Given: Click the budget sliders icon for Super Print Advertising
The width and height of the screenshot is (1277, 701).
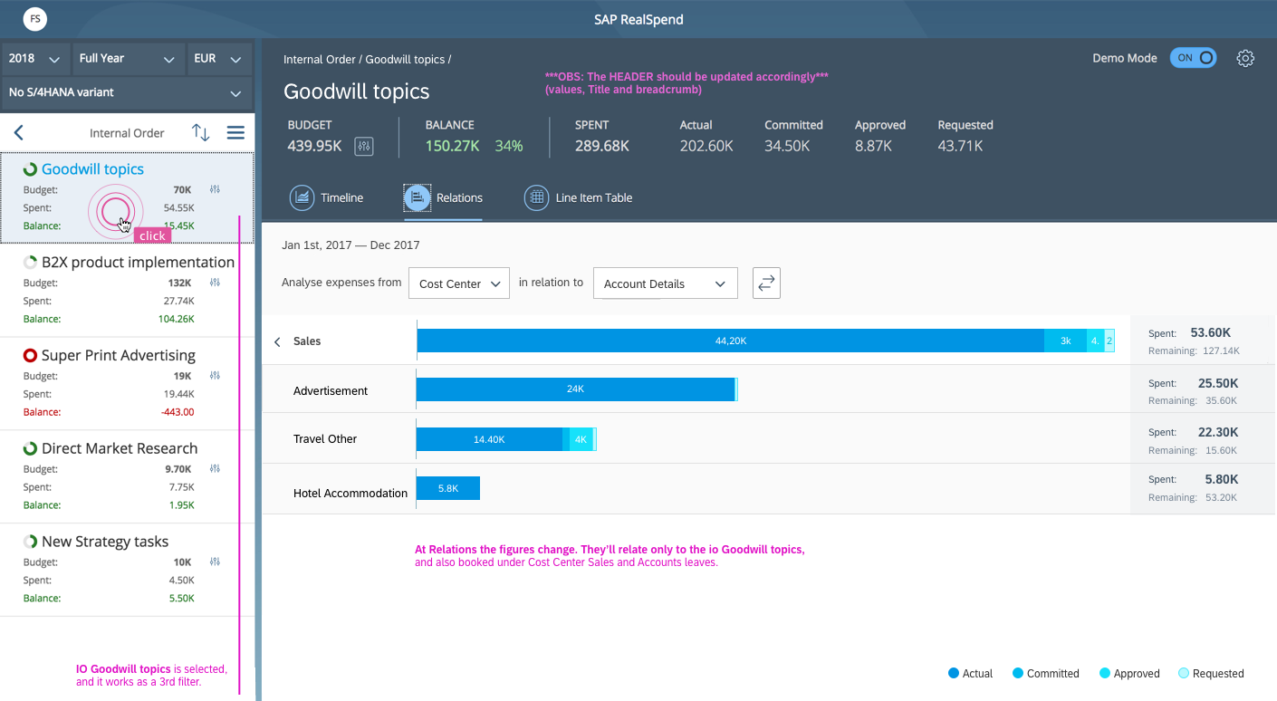Looking at the screenshot, I should pyautogui.click(x=215, y=376).
